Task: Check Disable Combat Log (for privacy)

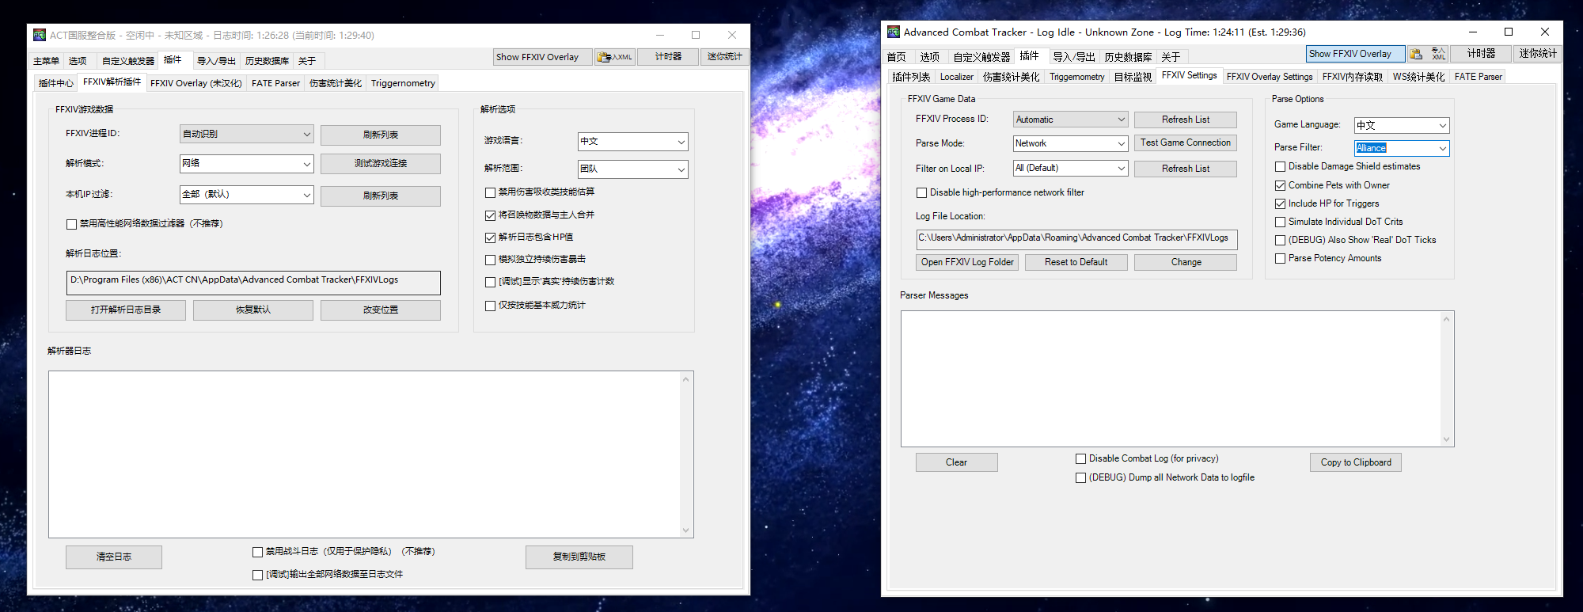Action: 1080,458
